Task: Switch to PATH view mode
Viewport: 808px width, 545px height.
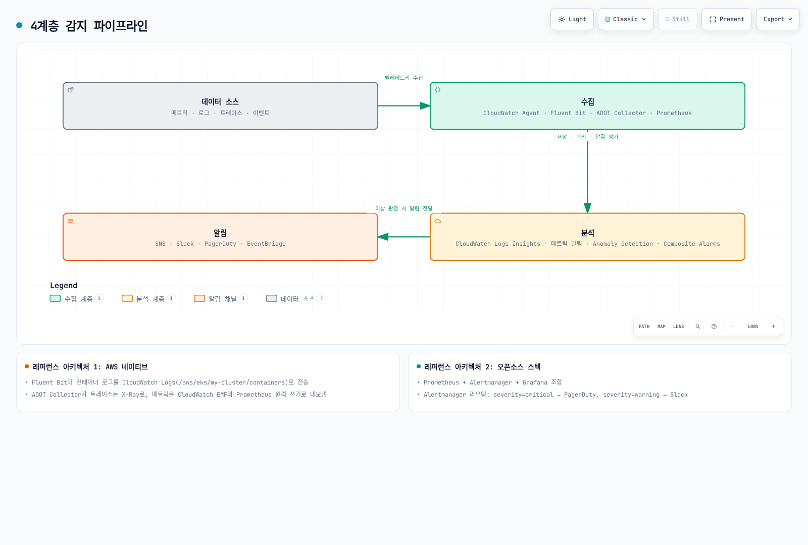Action: (644, 326)
